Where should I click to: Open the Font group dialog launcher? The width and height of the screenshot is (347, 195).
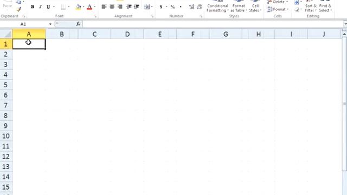pos(95,16)
